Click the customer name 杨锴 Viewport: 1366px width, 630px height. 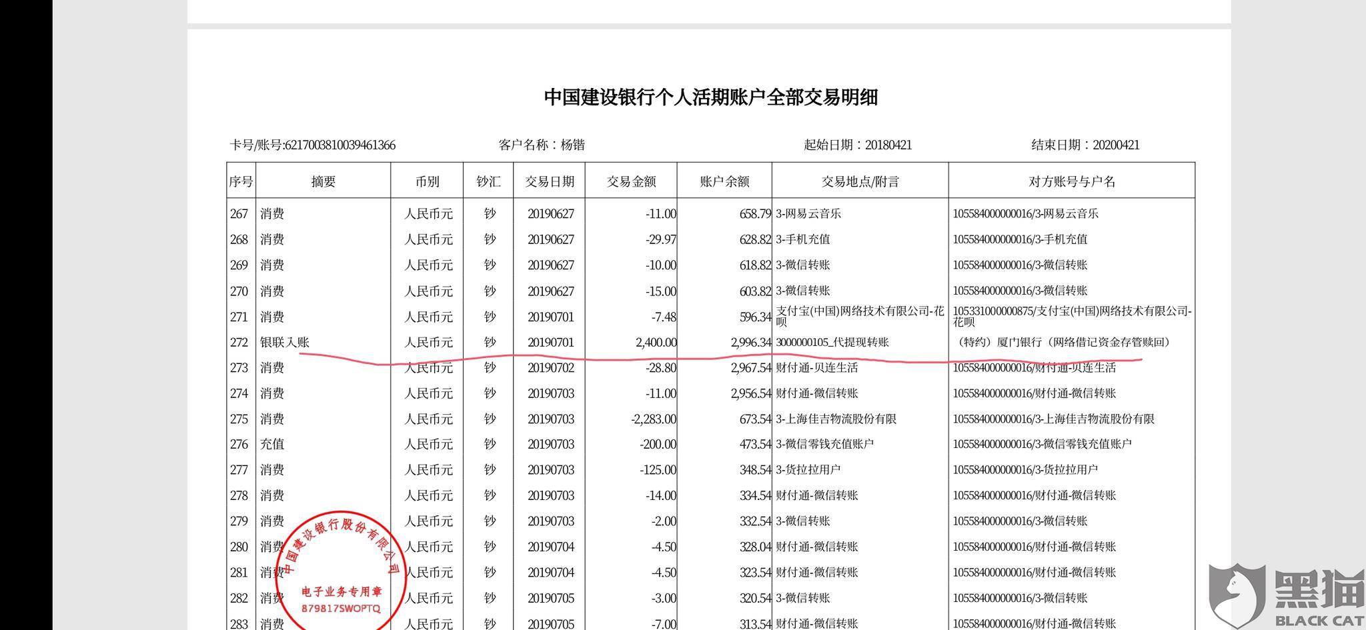click(x=572, y=145)
